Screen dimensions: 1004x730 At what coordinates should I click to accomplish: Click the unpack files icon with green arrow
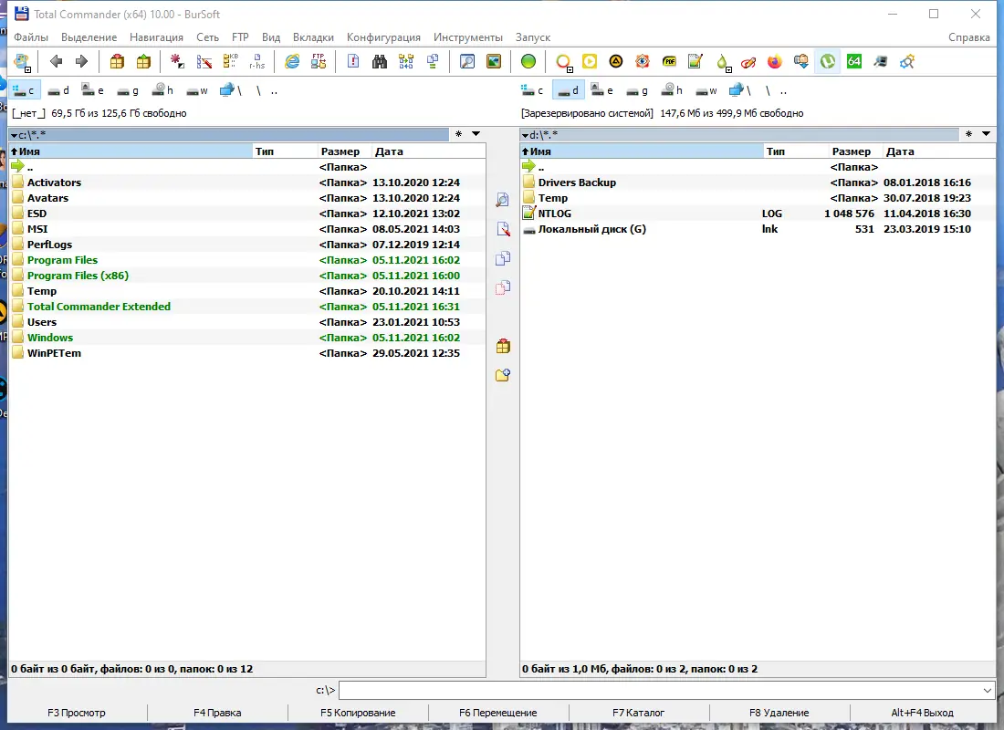pos(143,61)
